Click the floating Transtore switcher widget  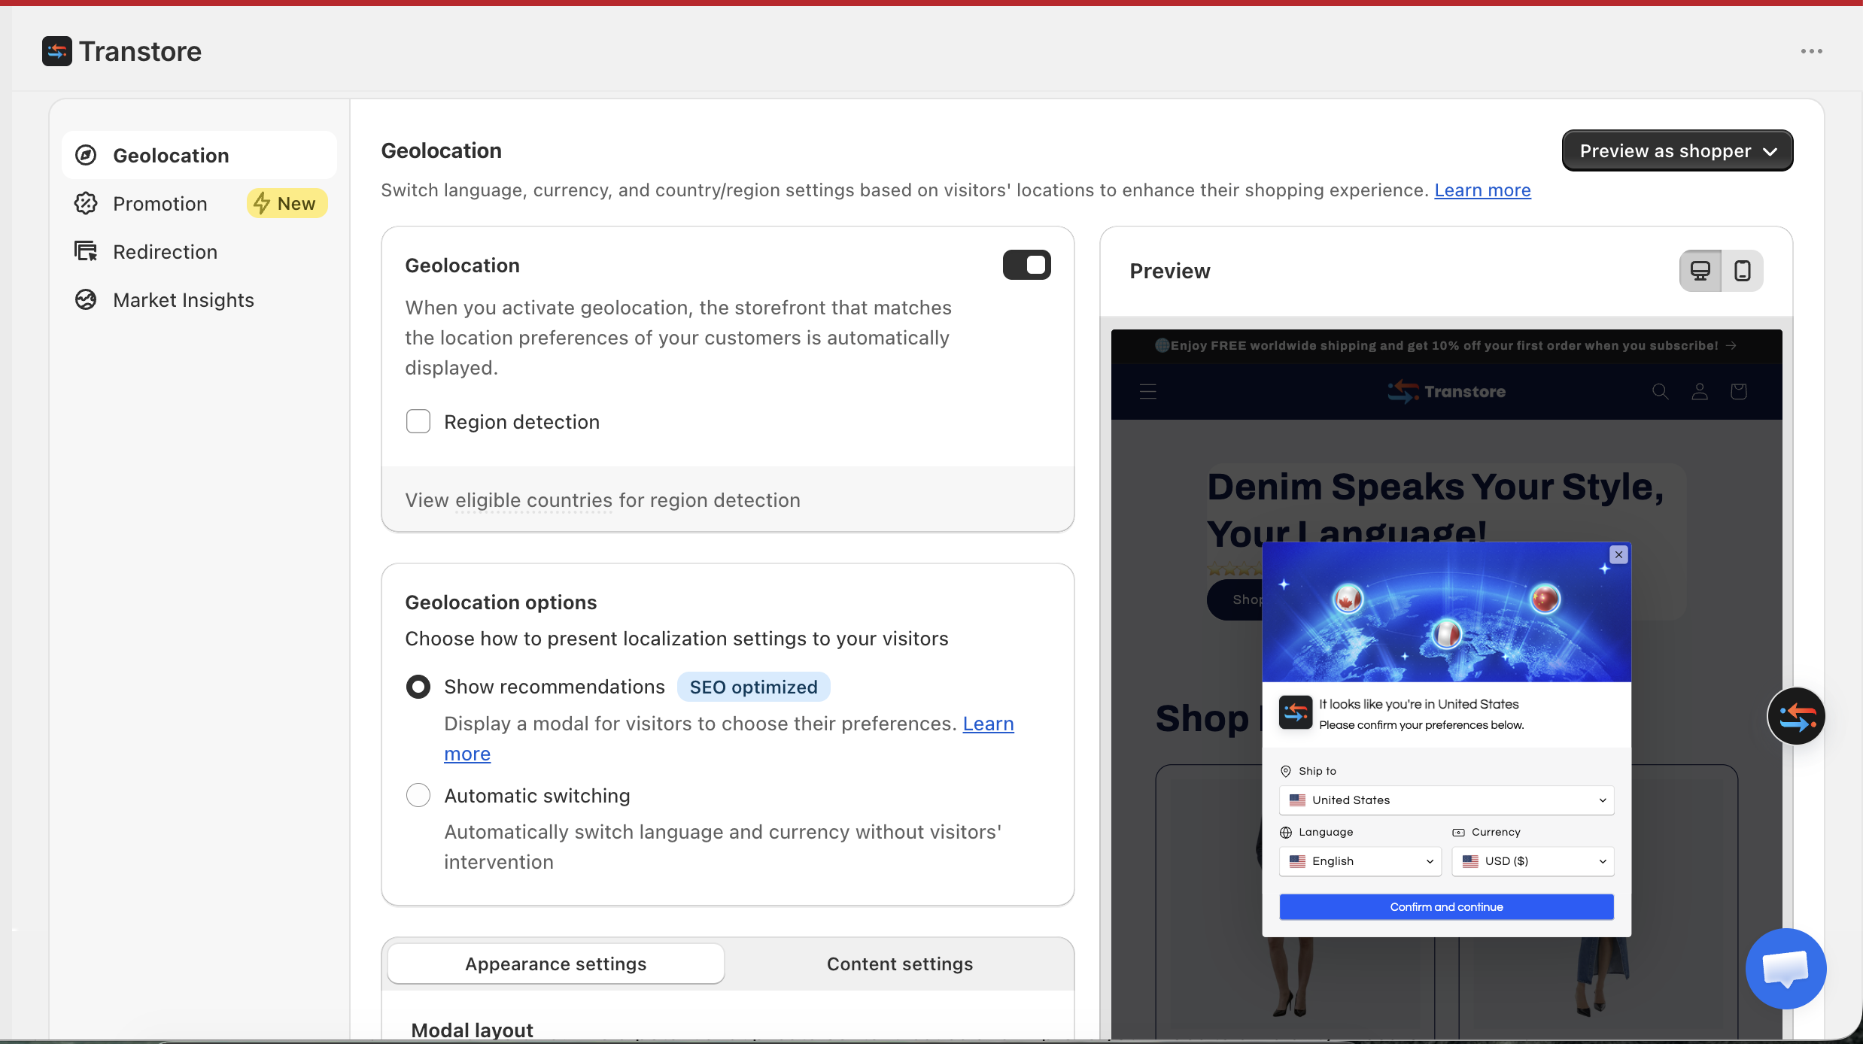[x=1796, y=716]
